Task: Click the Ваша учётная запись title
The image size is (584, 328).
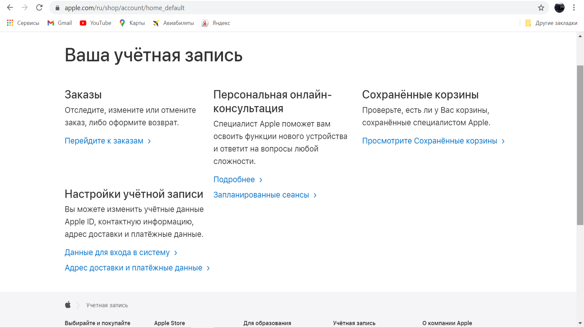Action: pyautogui.click(x=154, y=55)
